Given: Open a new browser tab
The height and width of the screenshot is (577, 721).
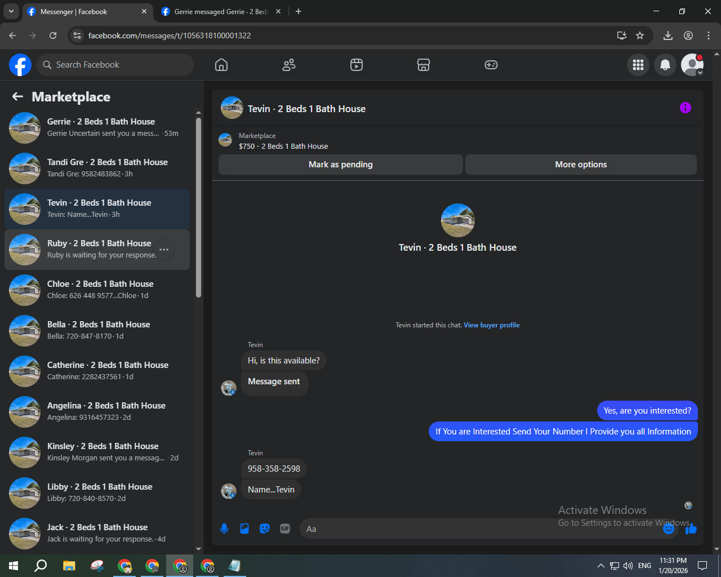Looking at the screenshot, I should [299, 11].
